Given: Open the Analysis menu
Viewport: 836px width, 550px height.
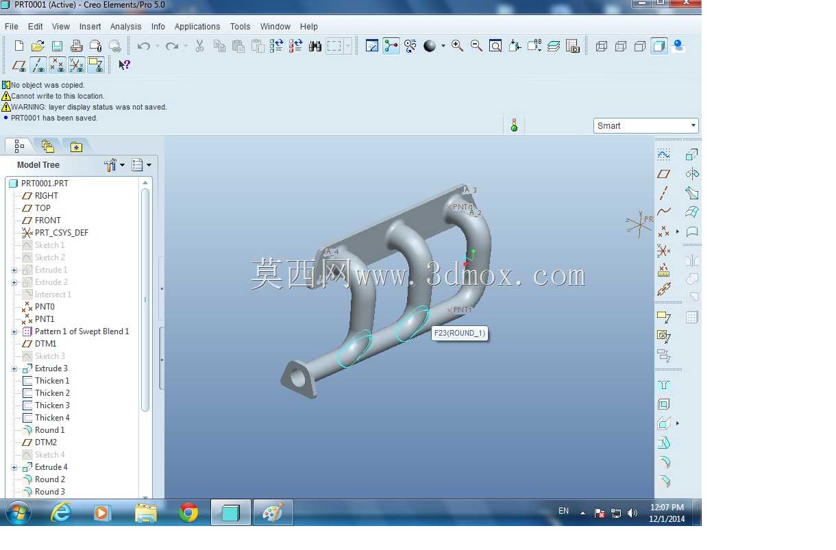Looking at the screenshot, I should coord(126,26).
